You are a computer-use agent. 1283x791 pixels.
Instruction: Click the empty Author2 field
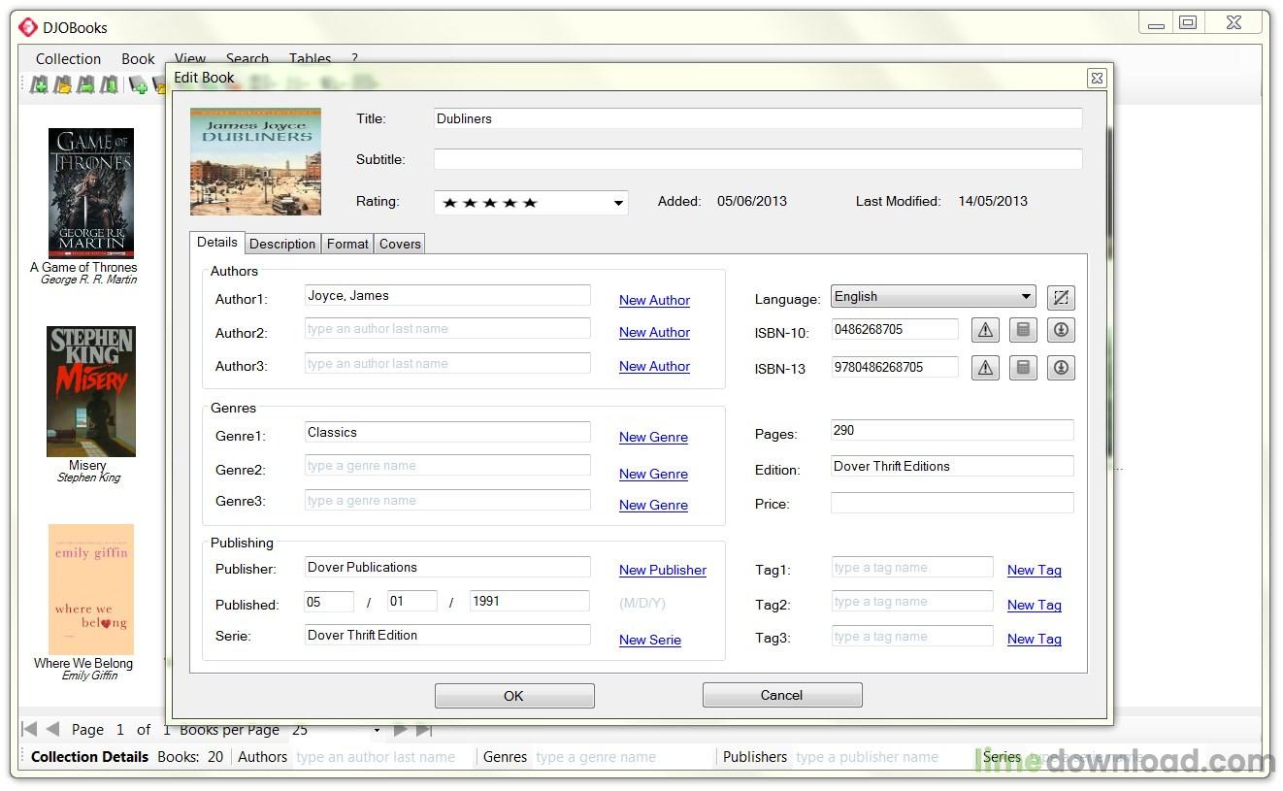(x=447, y=328)
